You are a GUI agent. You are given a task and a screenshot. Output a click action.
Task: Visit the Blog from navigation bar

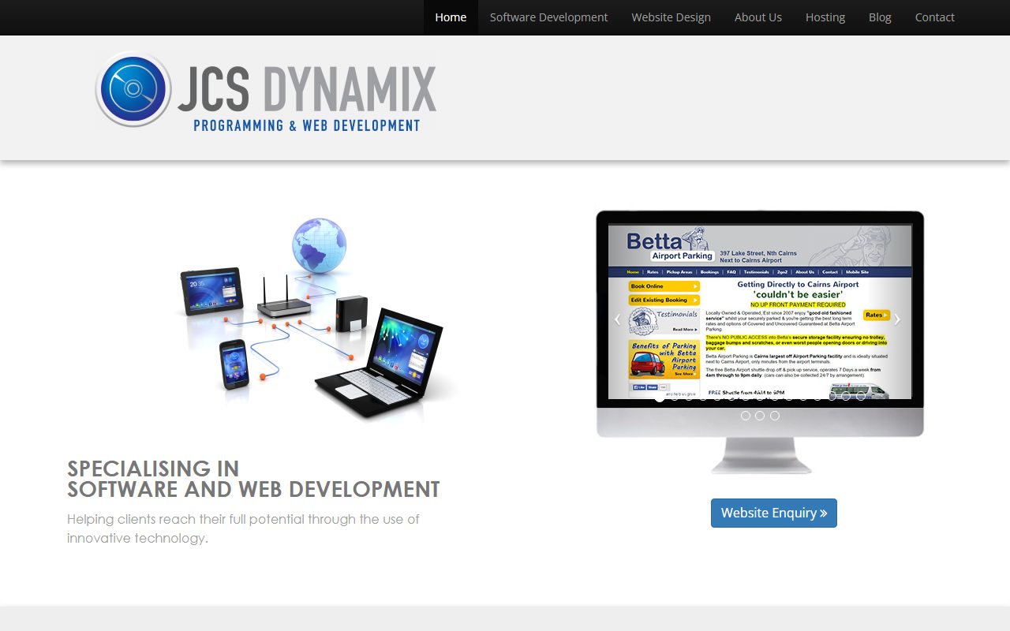point(880,17)
